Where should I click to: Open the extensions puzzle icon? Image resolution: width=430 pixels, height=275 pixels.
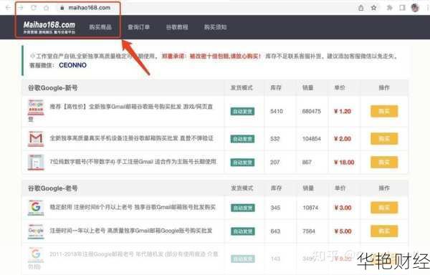(x=389, y=8)
